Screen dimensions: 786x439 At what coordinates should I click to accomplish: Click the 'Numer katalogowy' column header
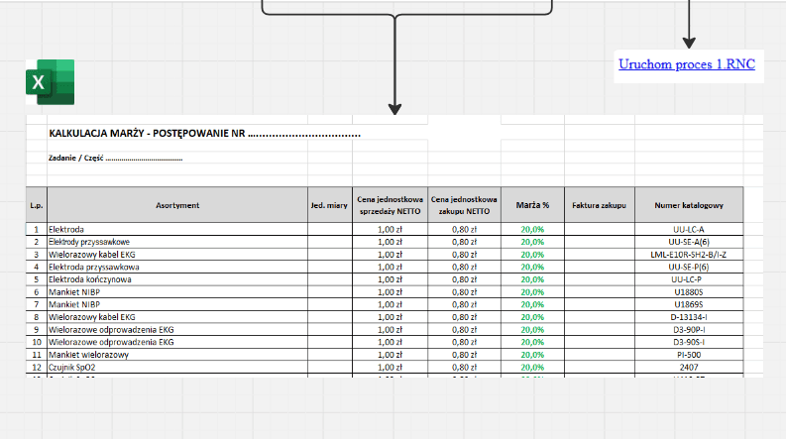(689, 205)
